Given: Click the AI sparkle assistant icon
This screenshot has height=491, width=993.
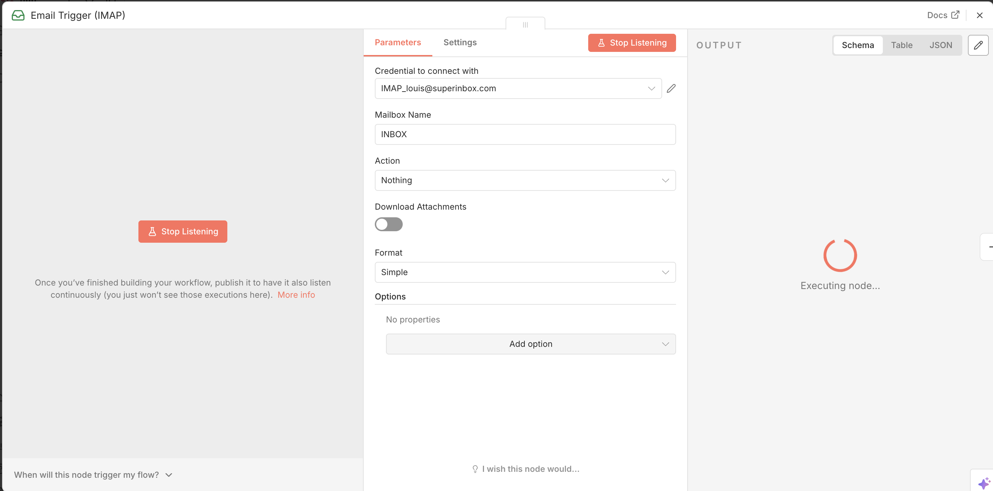Looking at the screenshot, I should (984, 483).
